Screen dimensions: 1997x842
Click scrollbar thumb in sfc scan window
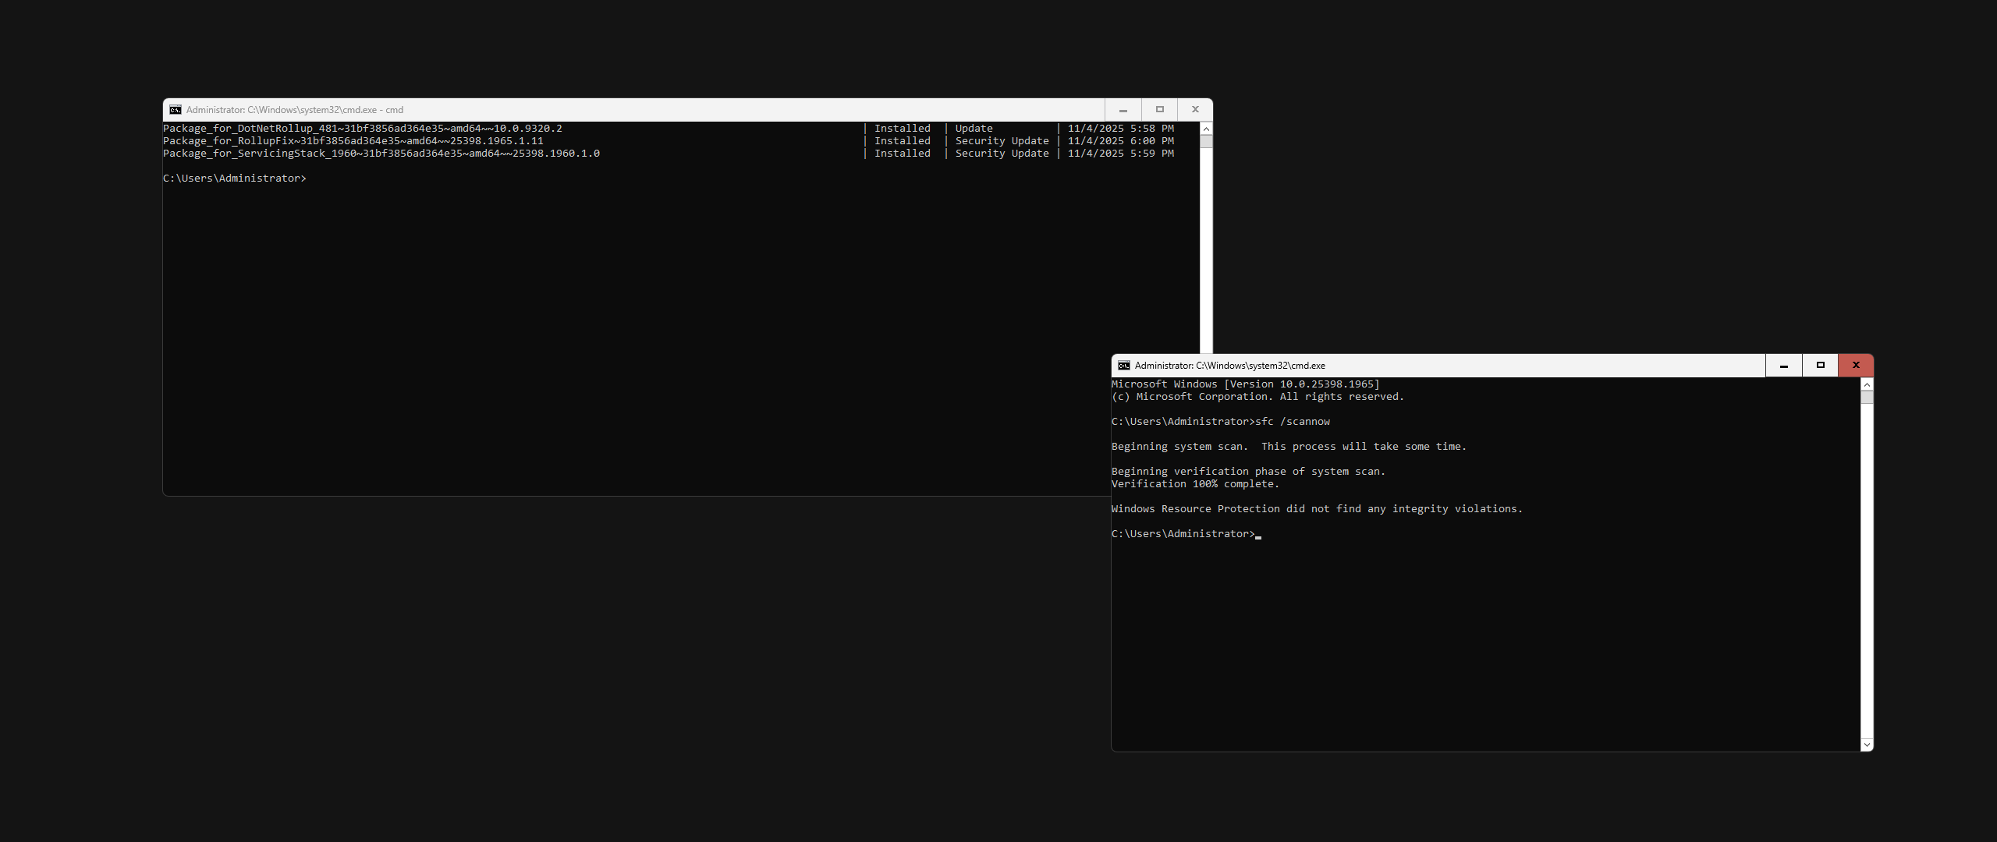(1867, 398)
